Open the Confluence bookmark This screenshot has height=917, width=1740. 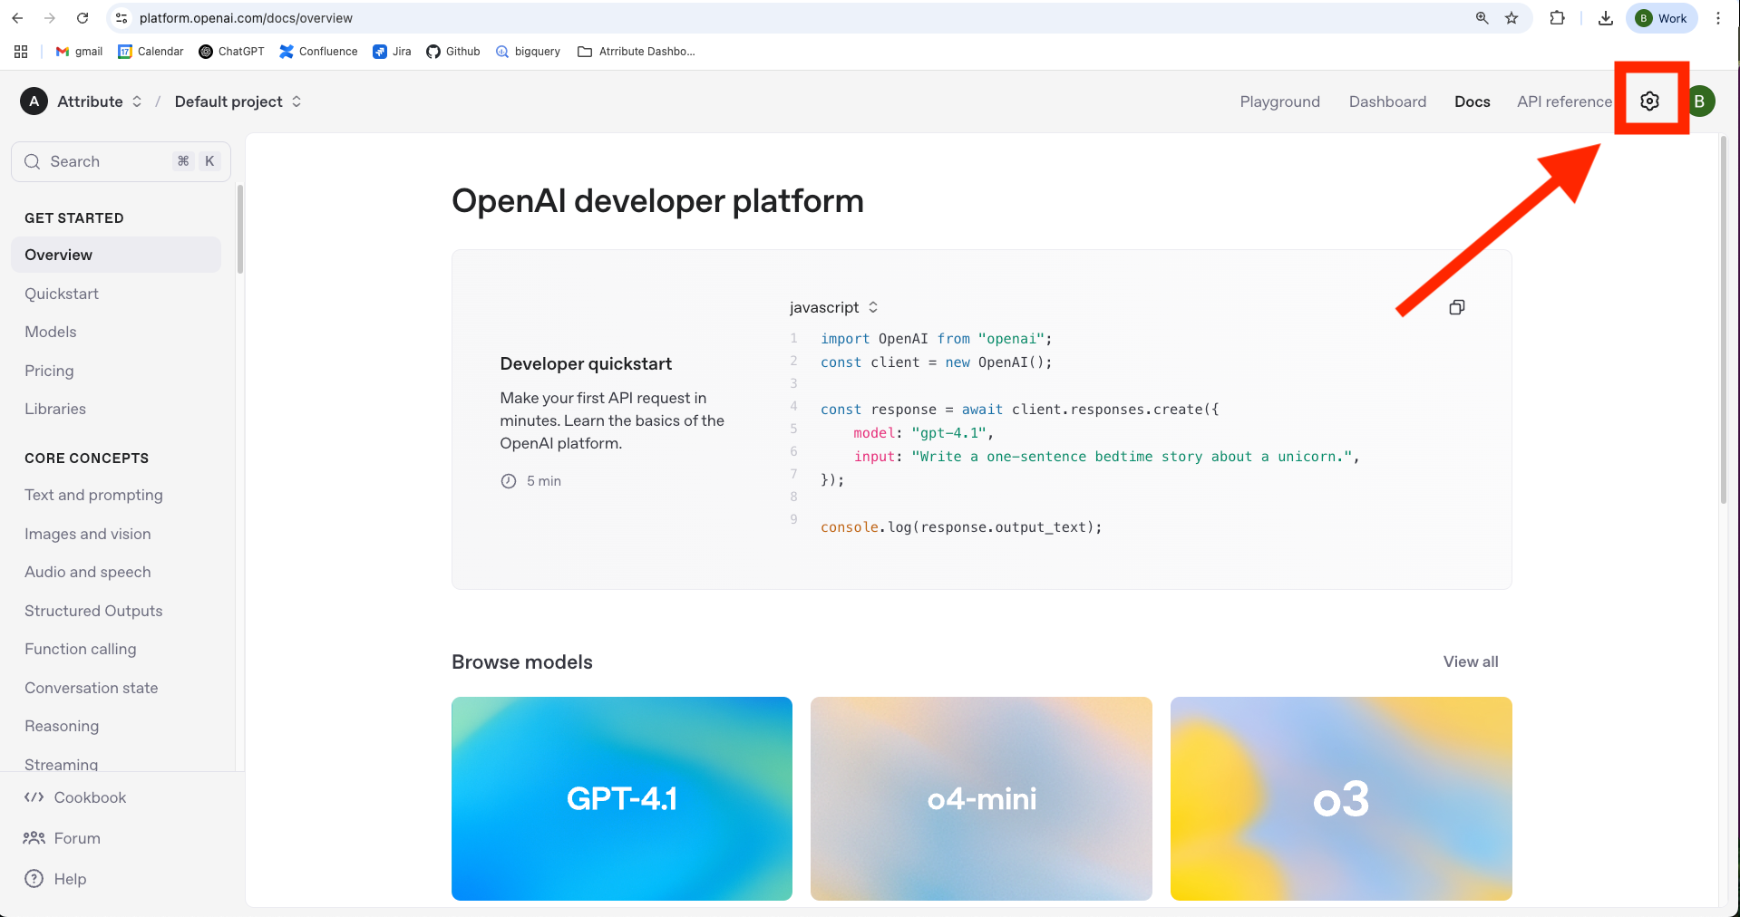coord(318,52)
